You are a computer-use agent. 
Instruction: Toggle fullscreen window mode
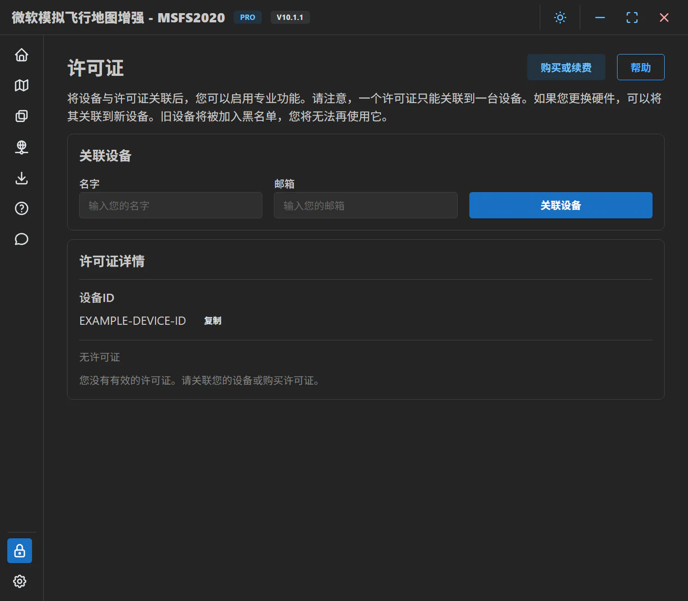pyautogui.click(x=632, y=18)
